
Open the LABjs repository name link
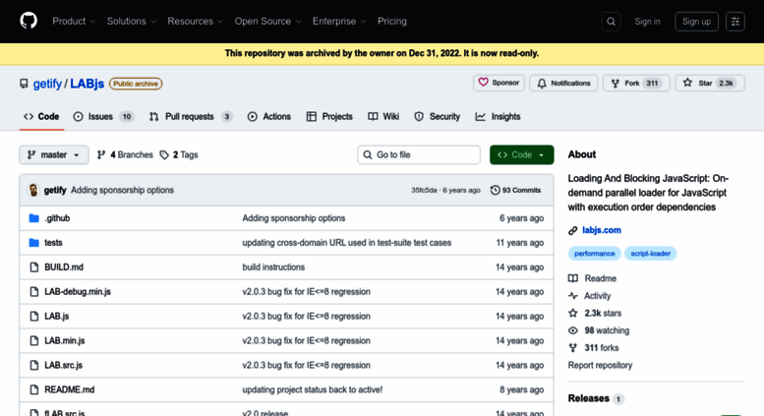(88, 84)
